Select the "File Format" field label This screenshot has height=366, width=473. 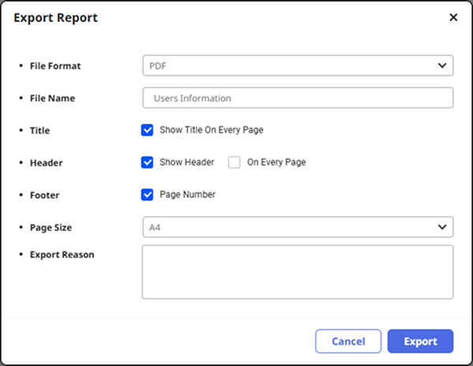coord(55,65)
